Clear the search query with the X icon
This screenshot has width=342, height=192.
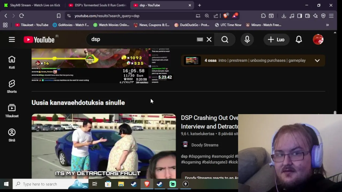(x=209, y=39)
